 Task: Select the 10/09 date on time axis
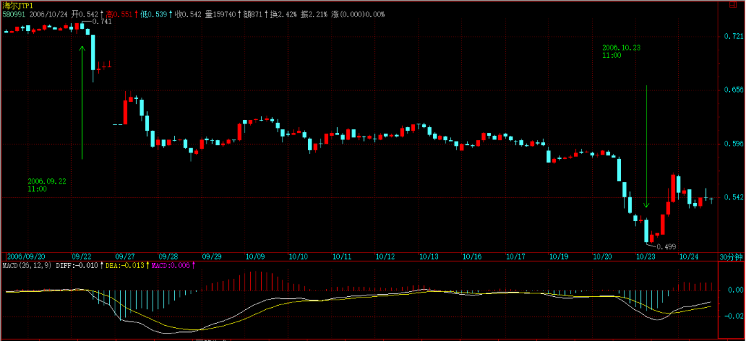255,256
